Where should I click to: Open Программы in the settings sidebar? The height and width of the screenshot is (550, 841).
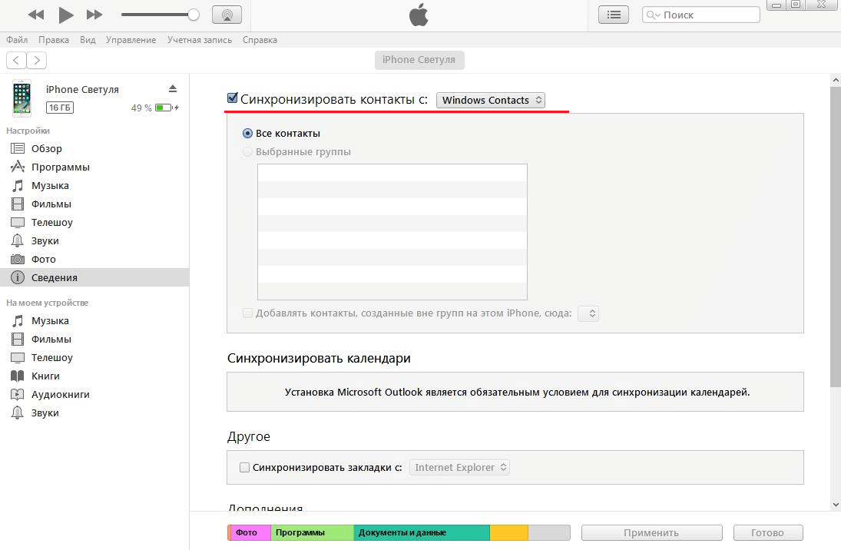click(60, 167)
